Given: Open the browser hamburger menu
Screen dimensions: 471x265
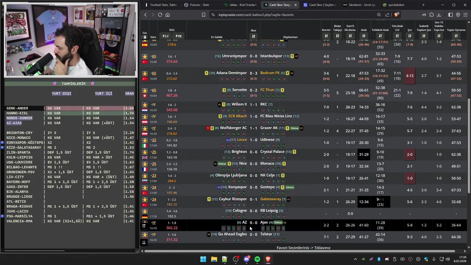Looking at the screenshot, I should (465, 15).
